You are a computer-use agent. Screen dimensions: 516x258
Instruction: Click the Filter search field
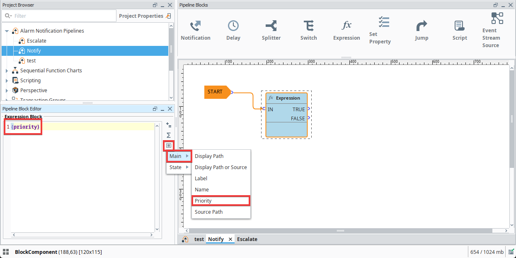pyautogui.click(x=59, y=16)
